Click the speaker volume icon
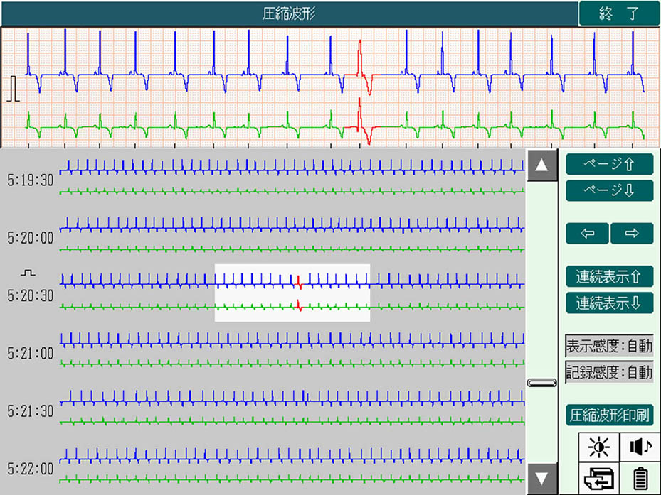 point(640,446)
